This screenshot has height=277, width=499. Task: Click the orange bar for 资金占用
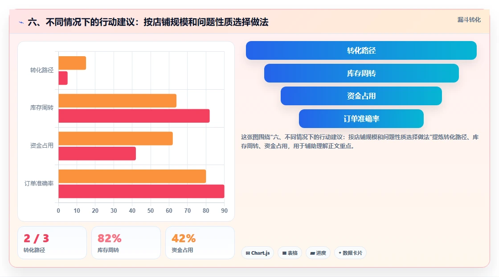click(115, 138)
